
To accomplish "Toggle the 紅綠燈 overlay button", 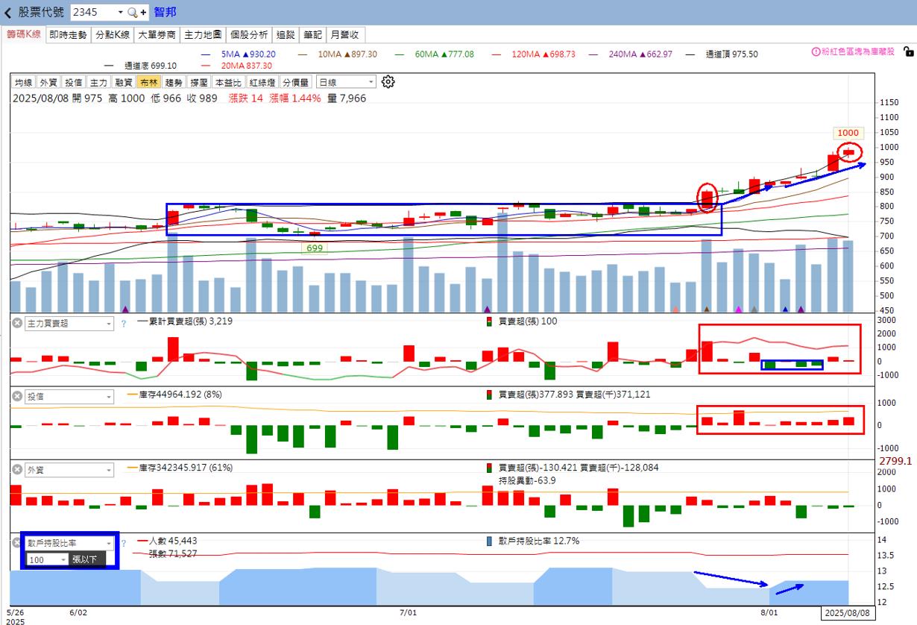I will (264, 83).
